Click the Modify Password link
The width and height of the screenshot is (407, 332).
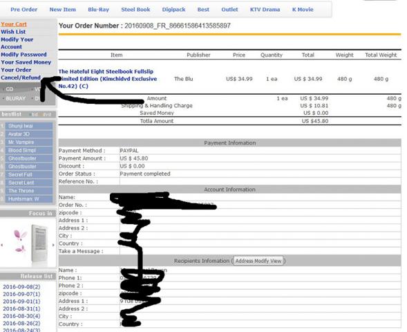pos(23,55)
